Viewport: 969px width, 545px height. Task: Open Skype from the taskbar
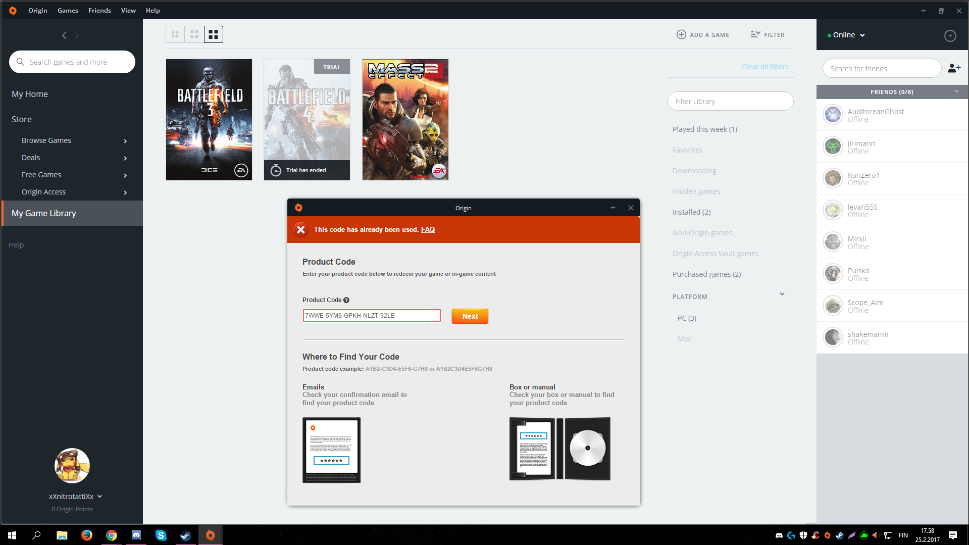[161, 535]
